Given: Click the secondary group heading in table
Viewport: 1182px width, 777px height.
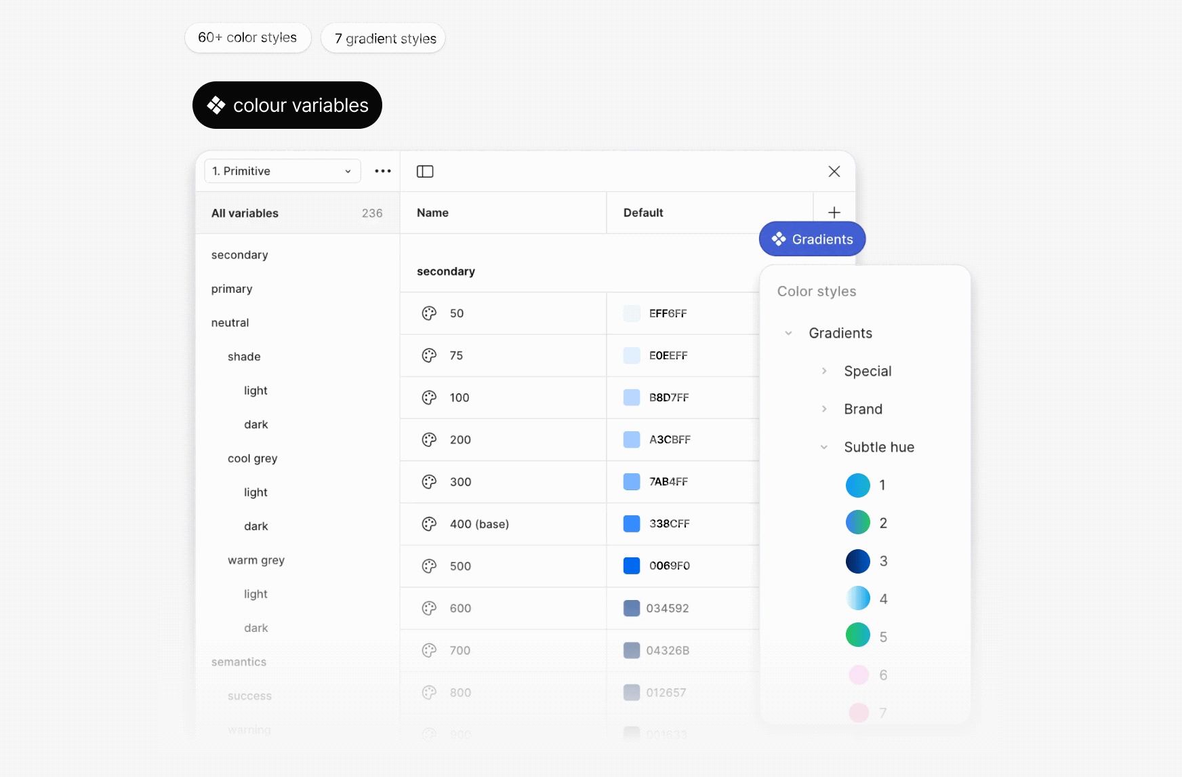Looking at the screenshot, I should (x=446, y=271).
